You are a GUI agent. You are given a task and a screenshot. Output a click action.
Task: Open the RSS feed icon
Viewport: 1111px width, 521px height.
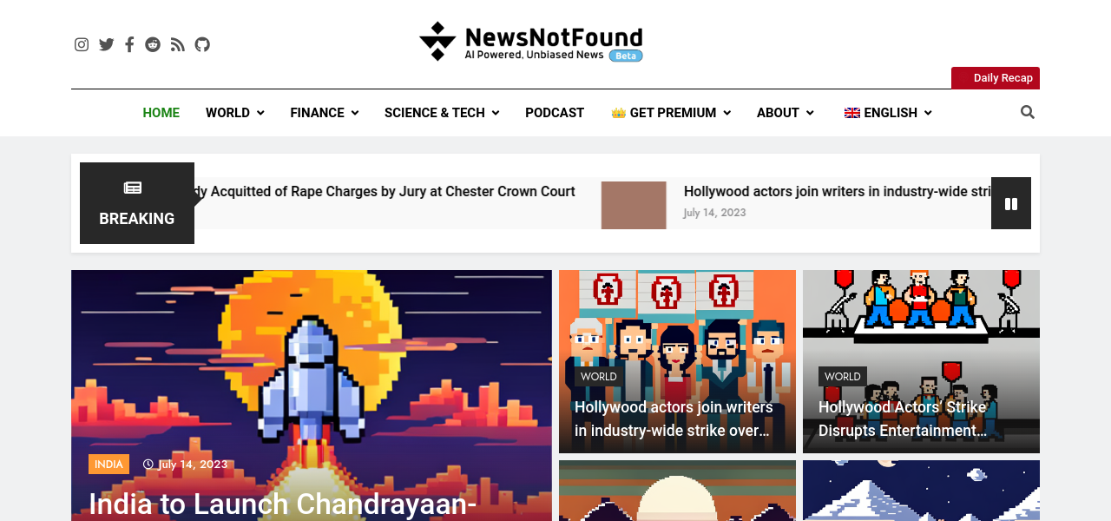pos(178,44)
